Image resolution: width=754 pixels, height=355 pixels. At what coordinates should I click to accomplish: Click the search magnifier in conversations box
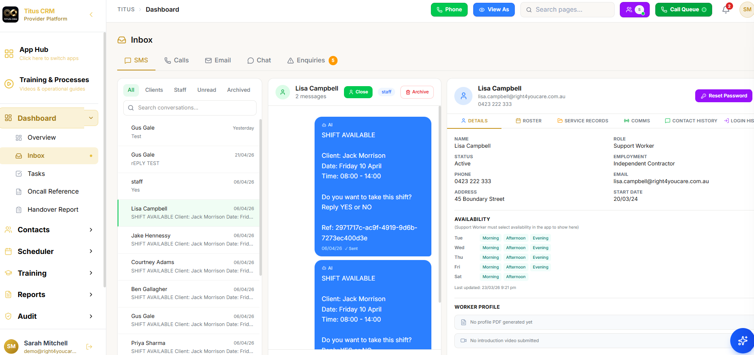[131, 108]
